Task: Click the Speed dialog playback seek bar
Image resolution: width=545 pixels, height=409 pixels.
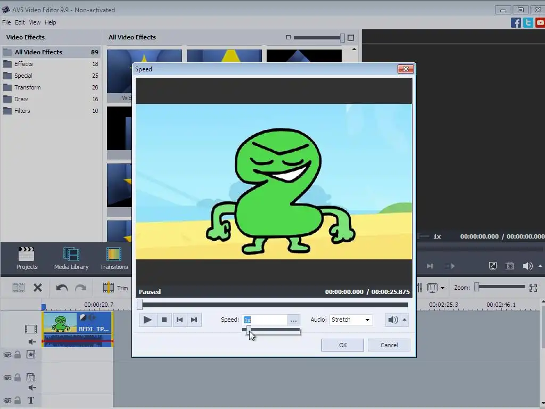Action: (274, 305)
